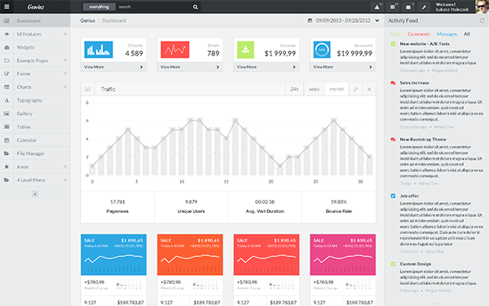Click the wrench settings icon in header
The image size is (489, 306).
[424, 7]
